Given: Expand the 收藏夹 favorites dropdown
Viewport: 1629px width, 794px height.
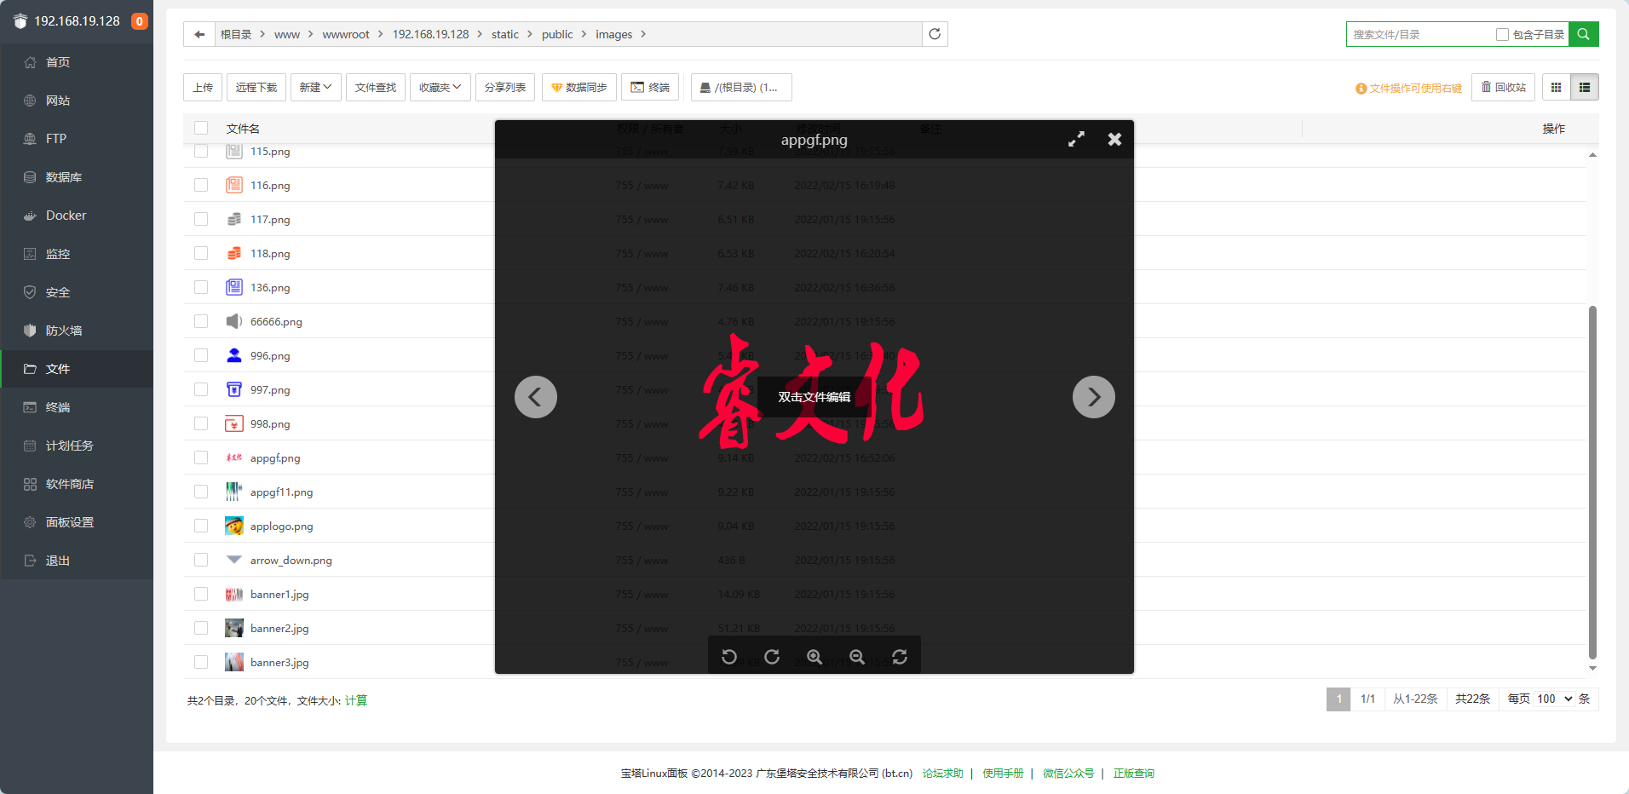Looking at the screenshot, I should [440, 88].
